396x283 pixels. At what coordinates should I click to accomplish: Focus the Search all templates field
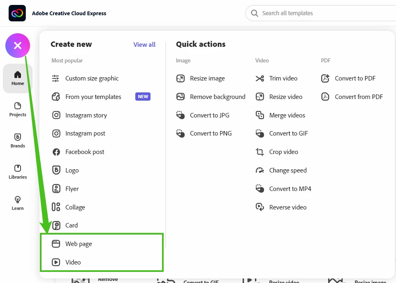[321, 13]
